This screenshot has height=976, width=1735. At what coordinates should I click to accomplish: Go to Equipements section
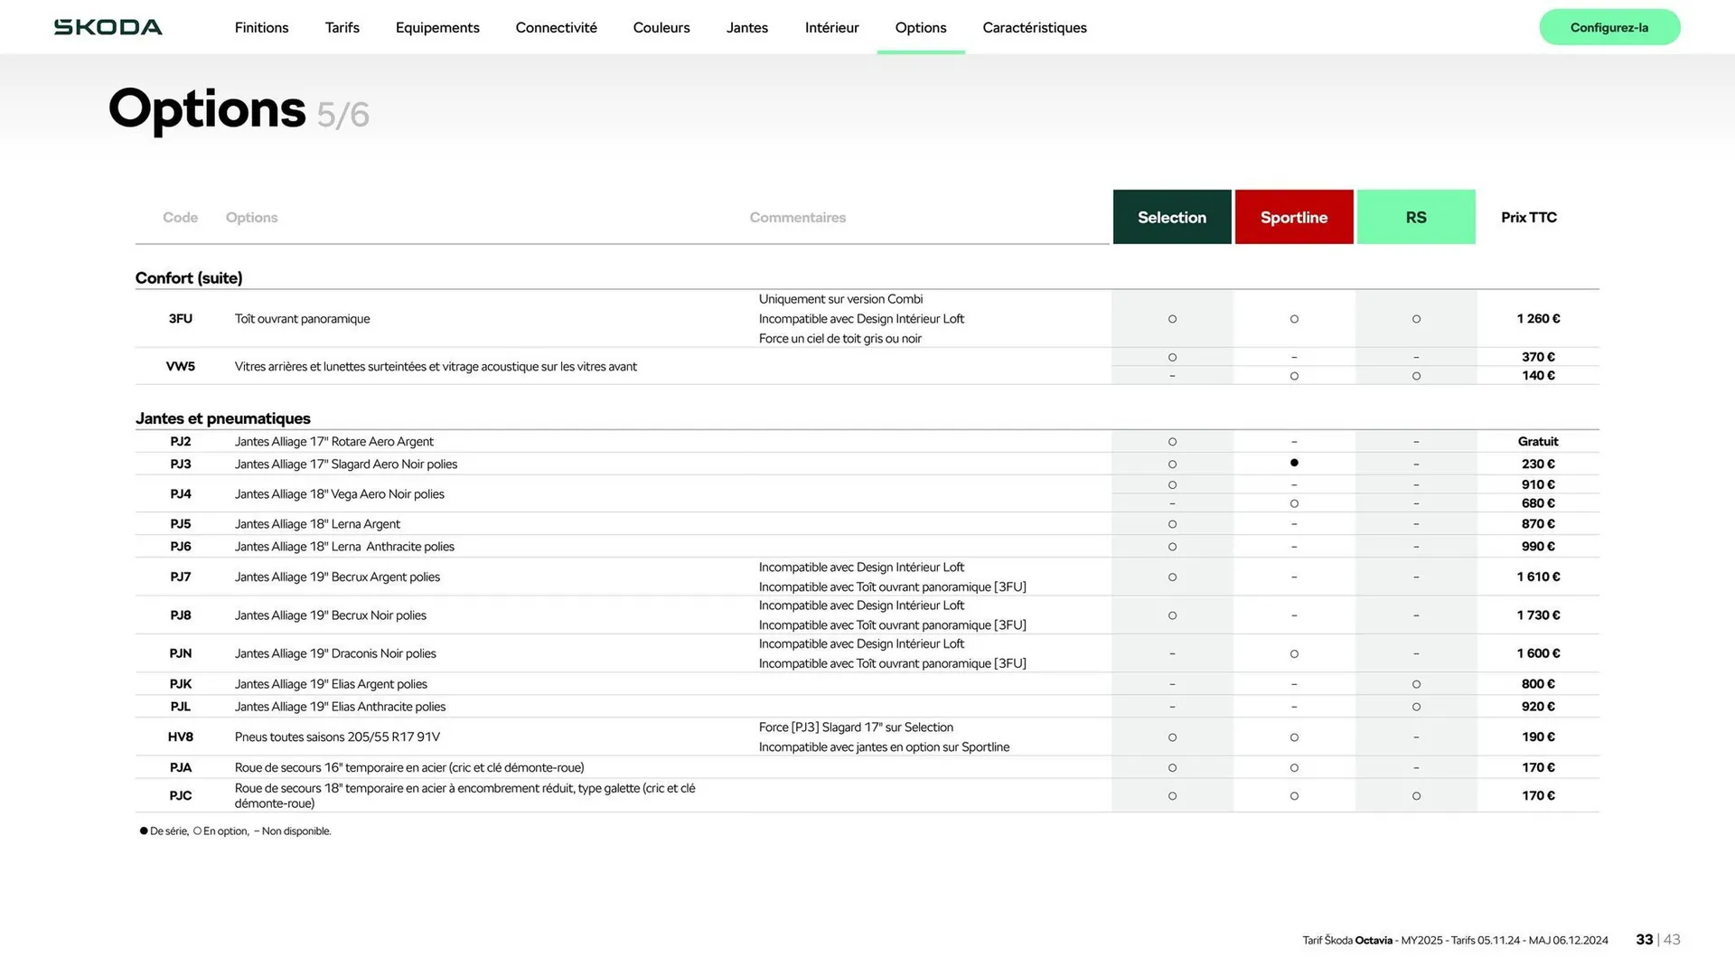tap(437, 28)
